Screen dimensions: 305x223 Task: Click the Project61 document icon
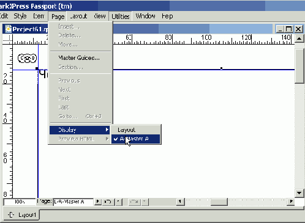coord(8,29)
